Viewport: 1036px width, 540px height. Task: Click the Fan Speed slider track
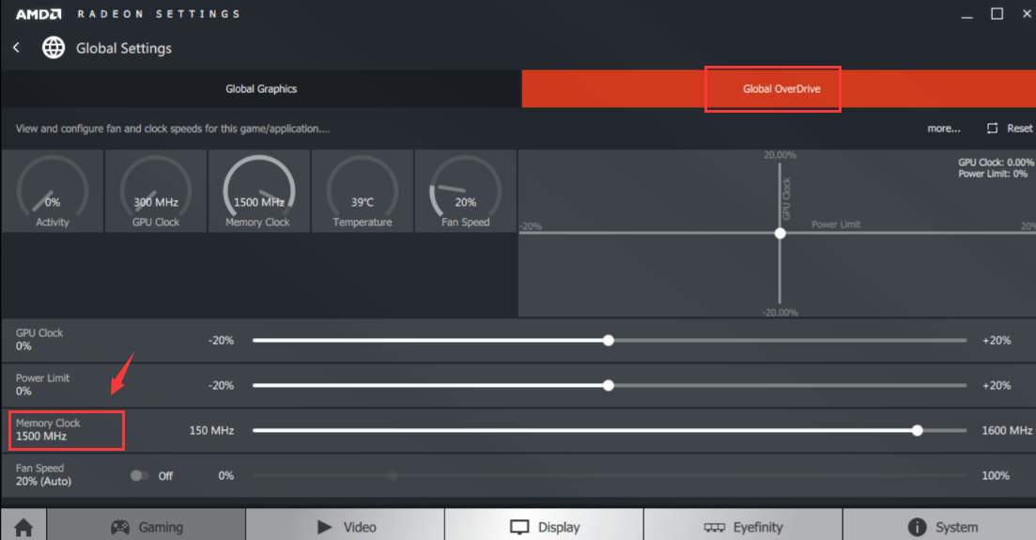click(x=610, y=475)
